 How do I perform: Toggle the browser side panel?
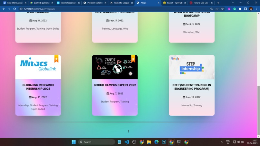click(x=245, y=9)
